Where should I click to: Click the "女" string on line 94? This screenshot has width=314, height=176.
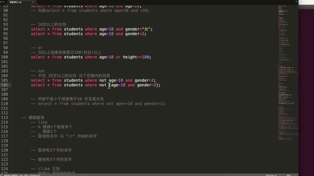click(146, 29)
